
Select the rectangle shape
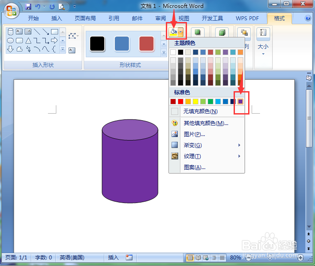55,32
